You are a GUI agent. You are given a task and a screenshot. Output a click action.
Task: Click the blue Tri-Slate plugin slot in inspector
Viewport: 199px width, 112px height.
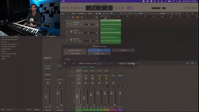48,68
